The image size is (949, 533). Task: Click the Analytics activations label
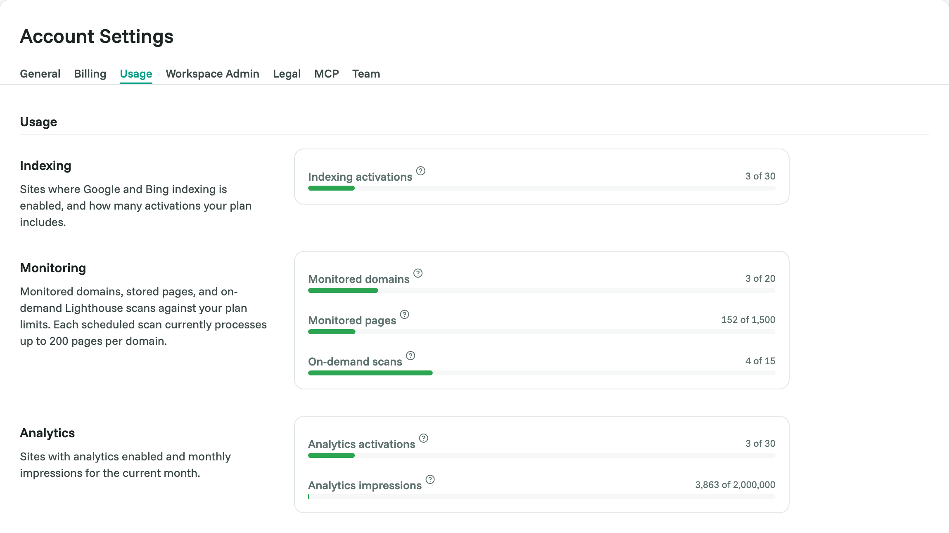pyautogui.click(x=361, y=444)
